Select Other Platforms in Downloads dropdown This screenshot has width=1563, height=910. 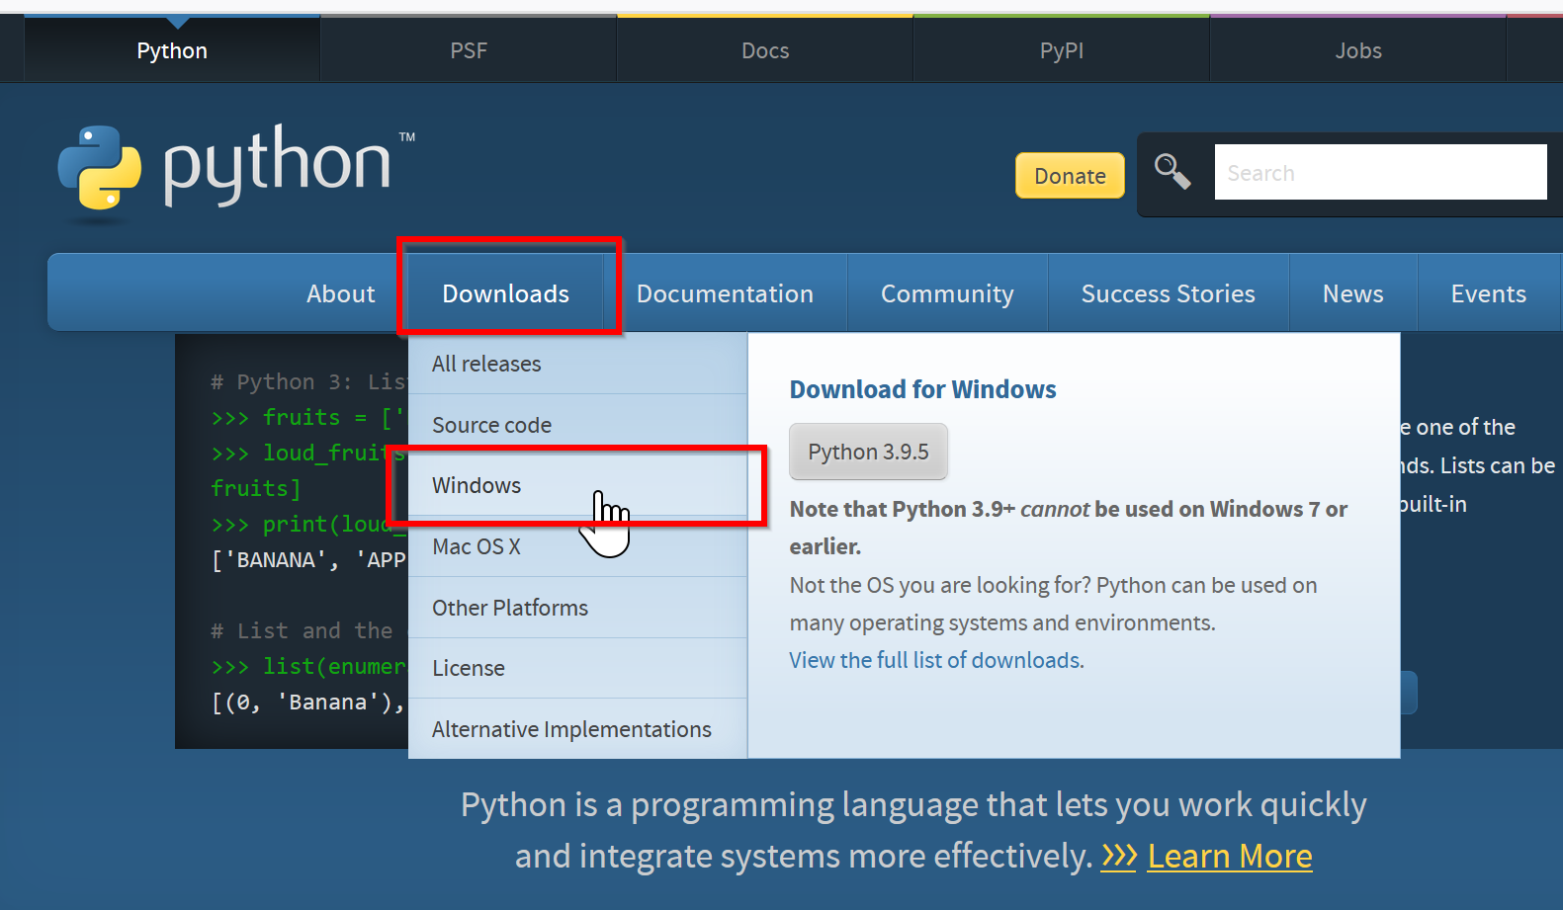tap(577, 608)
